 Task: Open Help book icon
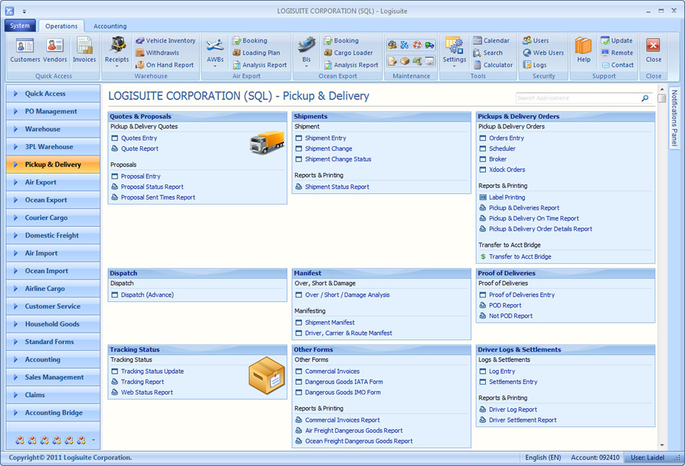tap(583, 50)
